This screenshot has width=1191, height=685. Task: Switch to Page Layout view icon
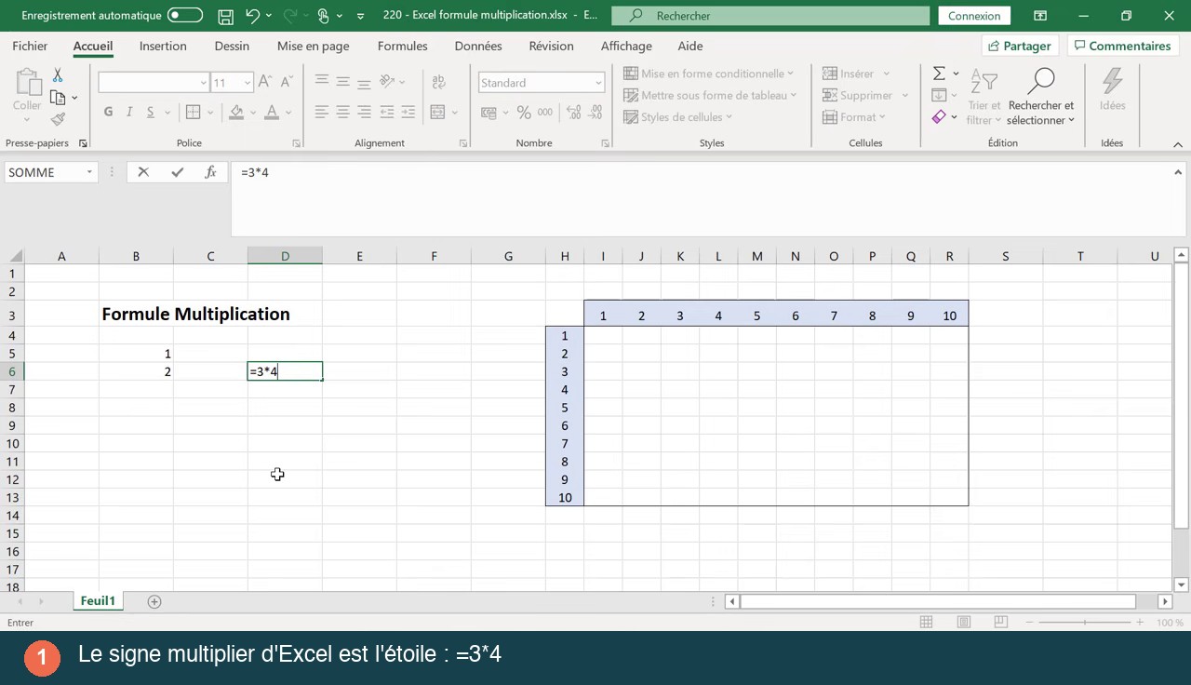[x=964, y=622]
